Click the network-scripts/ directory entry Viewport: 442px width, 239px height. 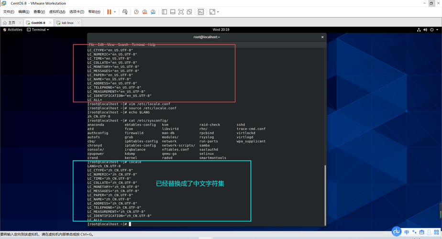pyautogui.click(x=178, y=145)
